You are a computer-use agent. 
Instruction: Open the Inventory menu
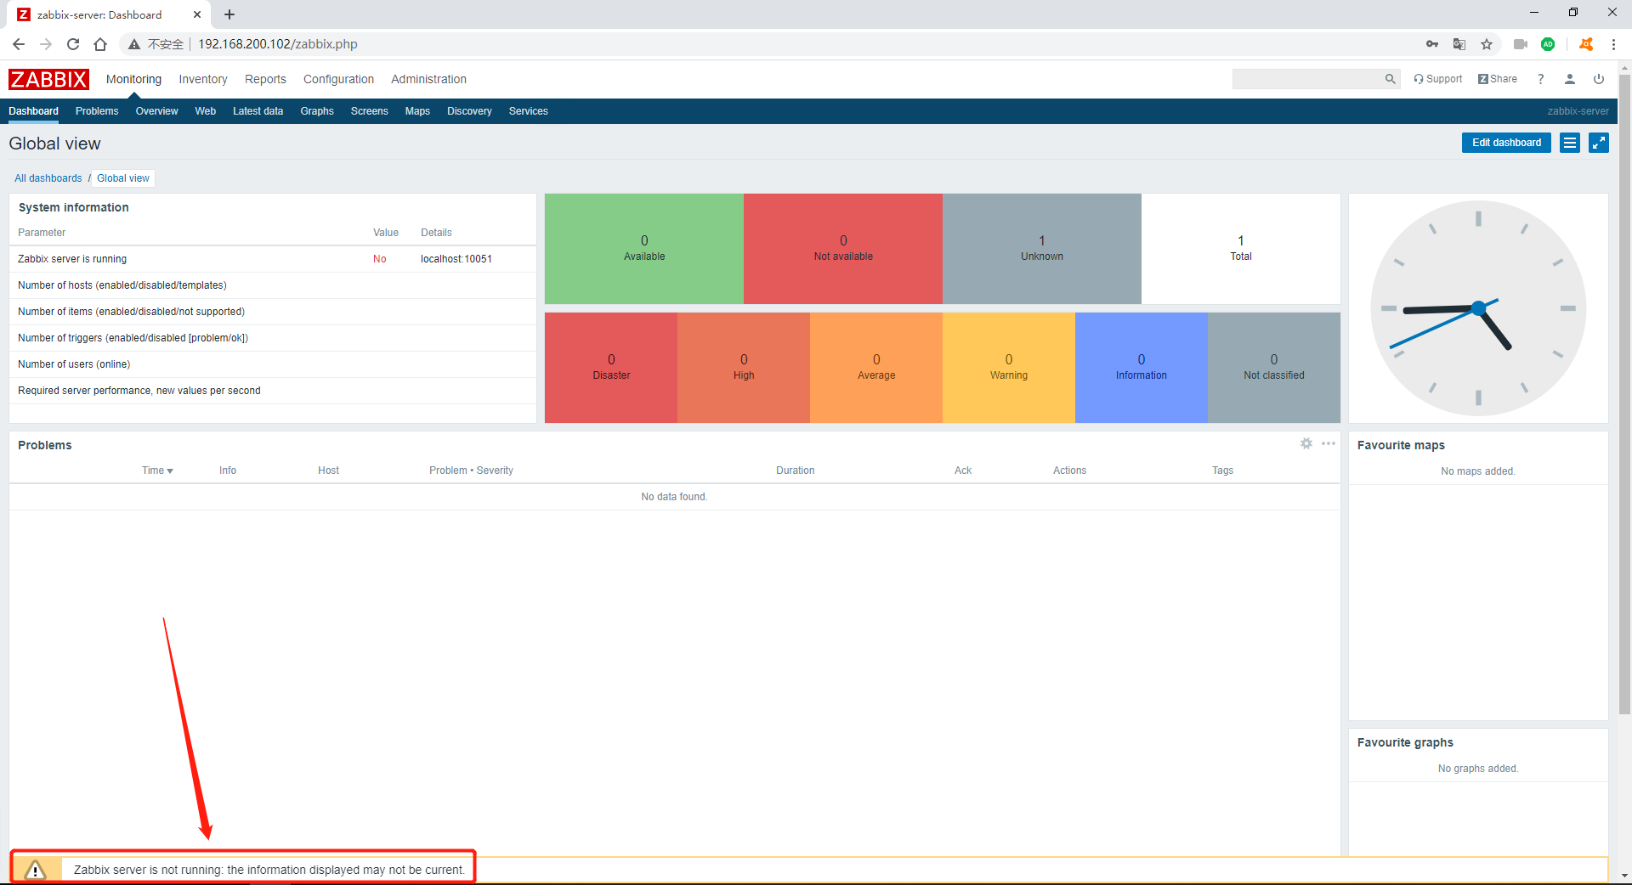[x=203, y=79]
